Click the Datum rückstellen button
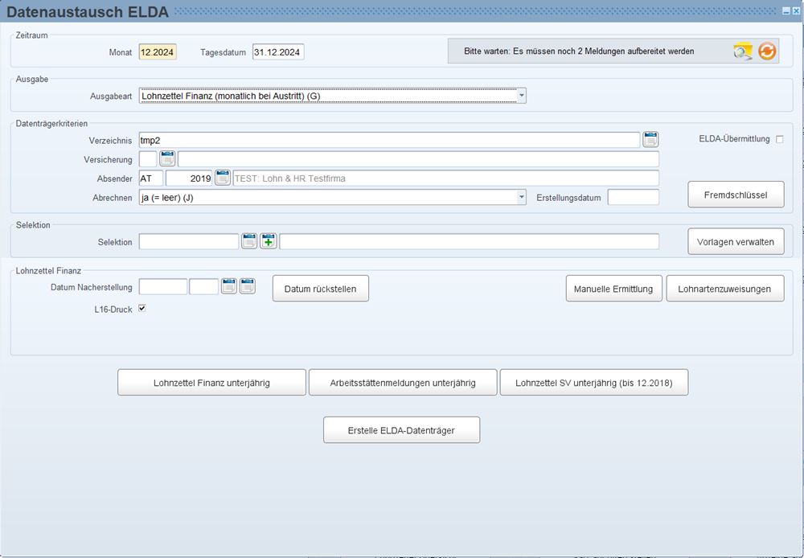The width and height of the screenshot is (804, 558). pos(321,289)
